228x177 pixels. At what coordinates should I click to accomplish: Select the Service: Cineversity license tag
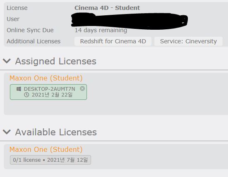188,41
